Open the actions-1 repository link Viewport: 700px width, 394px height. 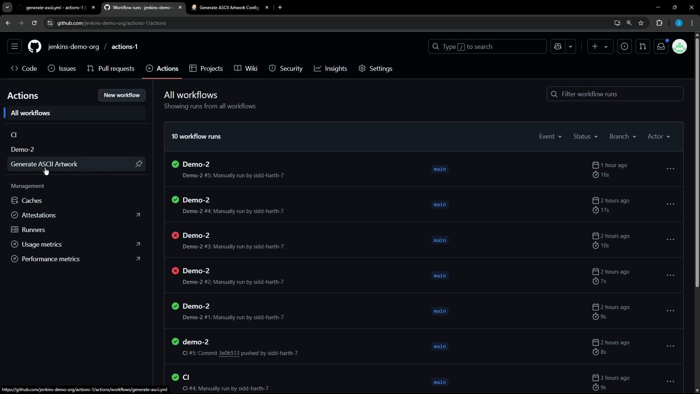125,47
